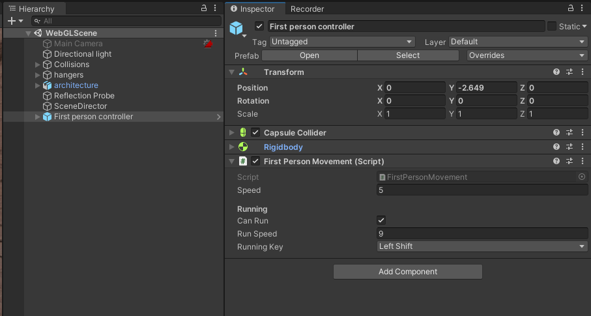Collapse the Transform component foldout
Viewport: 591px width, 316px height.
pos(232,72)
